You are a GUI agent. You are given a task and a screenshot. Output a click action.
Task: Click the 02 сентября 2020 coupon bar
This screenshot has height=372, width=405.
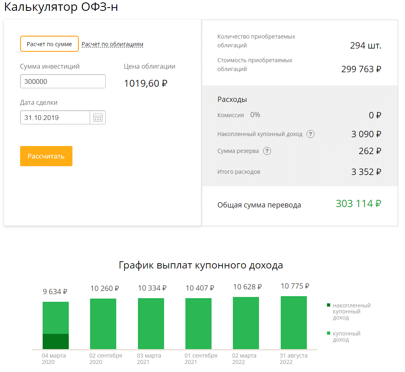tap(103, 323)
